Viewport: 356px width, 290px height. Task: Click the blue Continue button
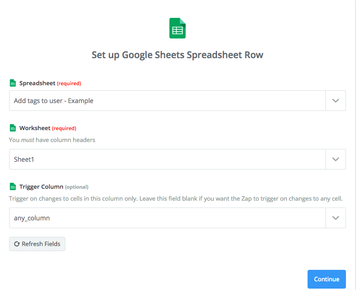click(x=326, y=279)
